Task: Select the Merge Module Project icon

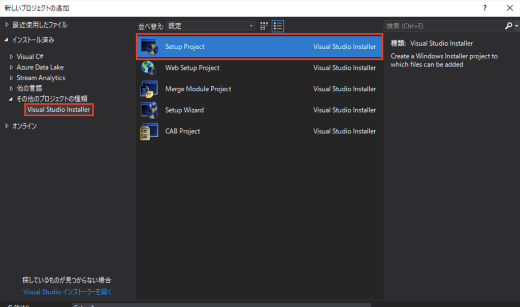Action: (149, 89)
